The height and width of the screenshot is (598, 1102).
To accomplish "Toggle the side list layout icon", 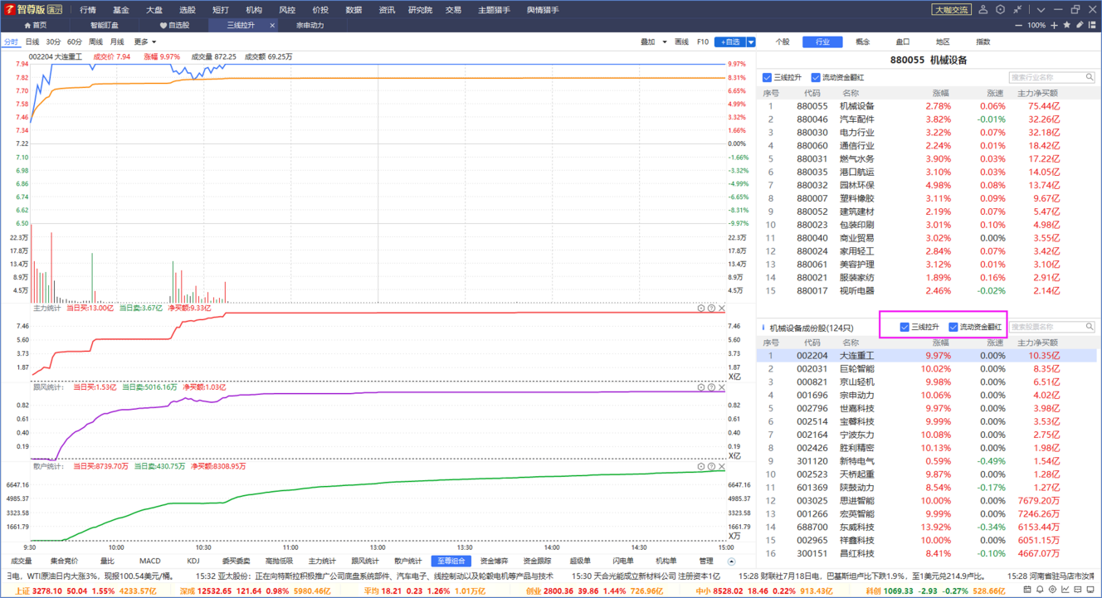I will click(1093, 26).
